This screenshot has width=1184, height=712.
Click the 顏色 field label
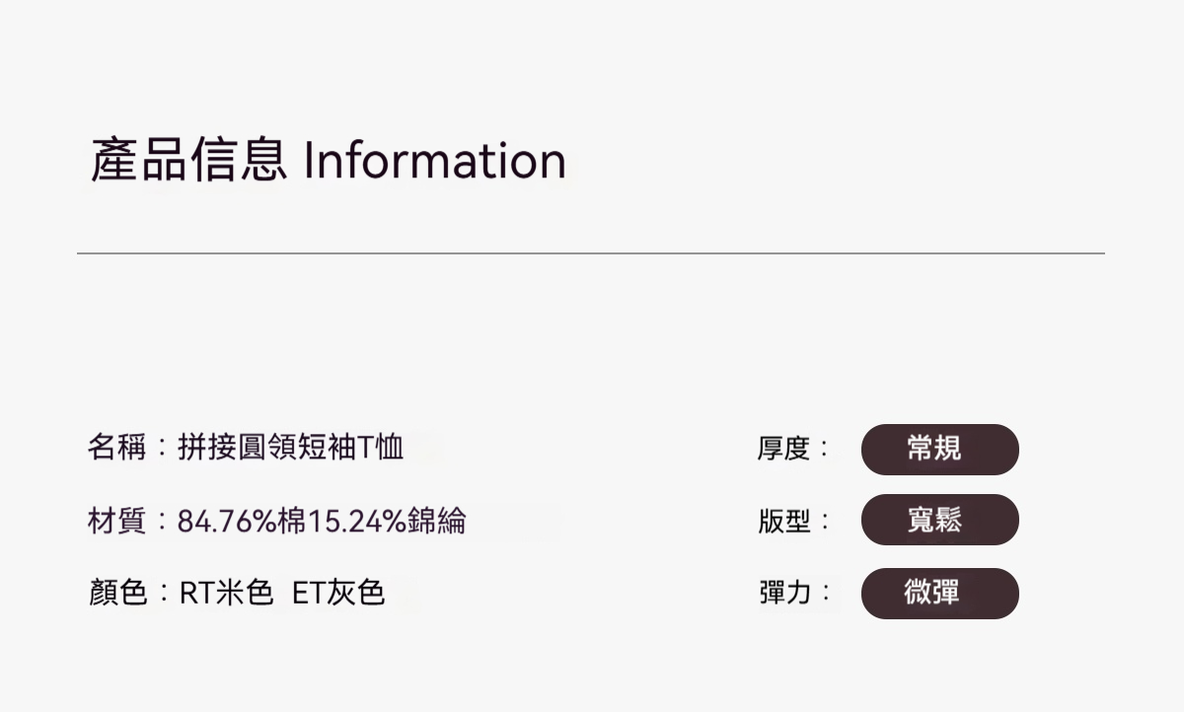[x=116, y=593]
